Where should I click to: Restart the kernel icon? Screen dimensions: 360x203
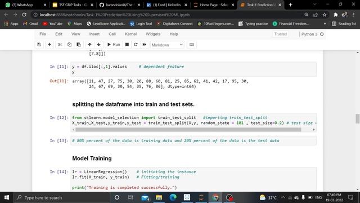(x=136, y=45)
